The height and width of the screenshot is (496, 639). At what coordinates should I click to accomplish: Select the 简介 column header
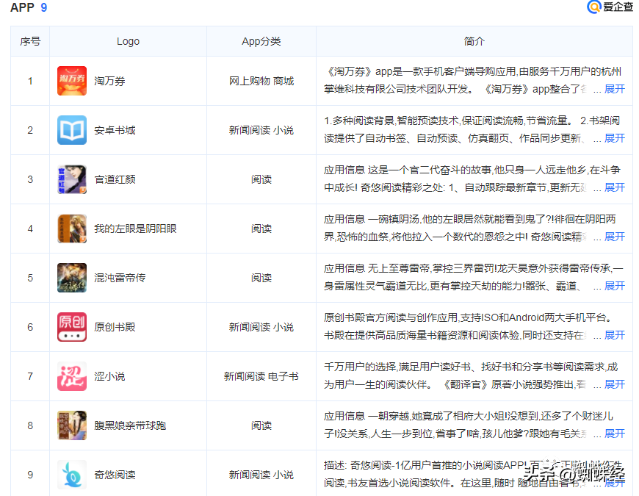(474, 41)
